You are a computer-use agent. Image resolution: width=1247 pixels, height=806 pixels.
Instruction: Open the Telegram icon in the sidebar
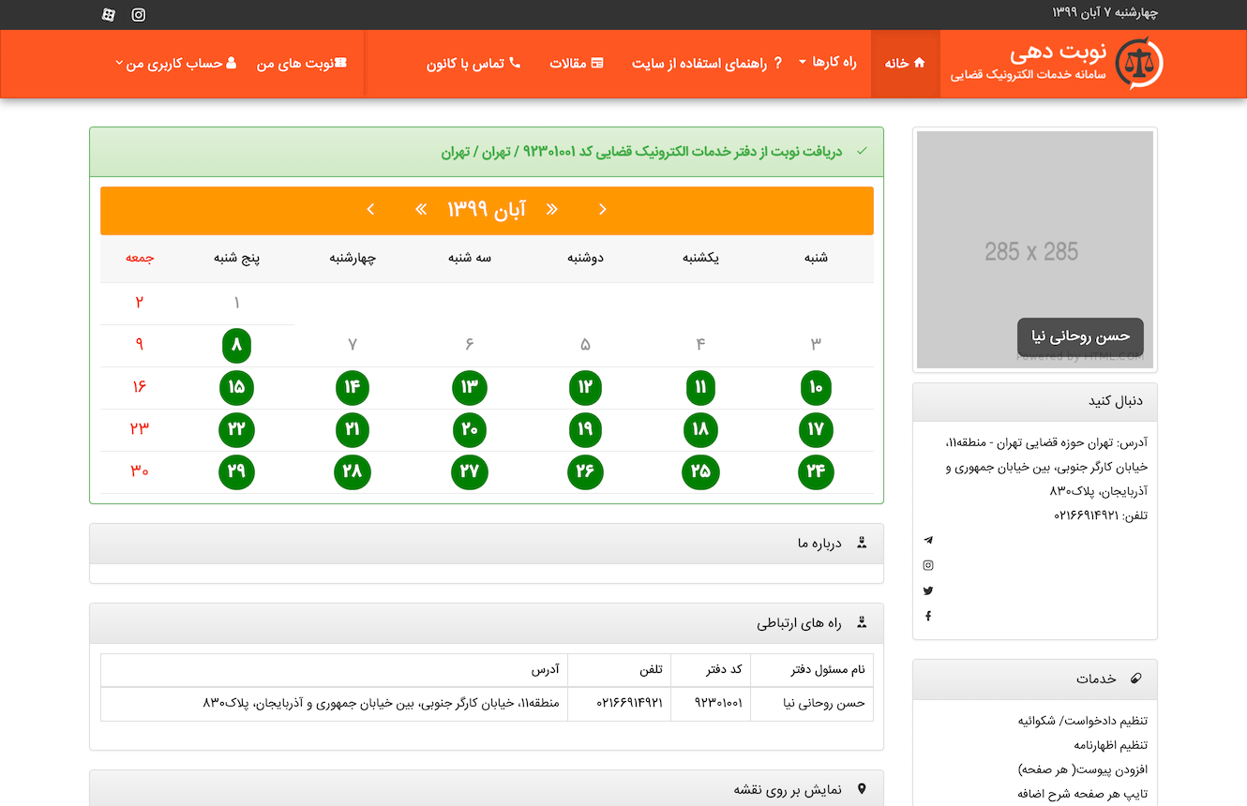(x=928, y=540)
